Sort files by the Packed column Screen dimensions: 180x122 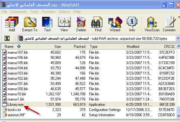[x=74, y=47]
